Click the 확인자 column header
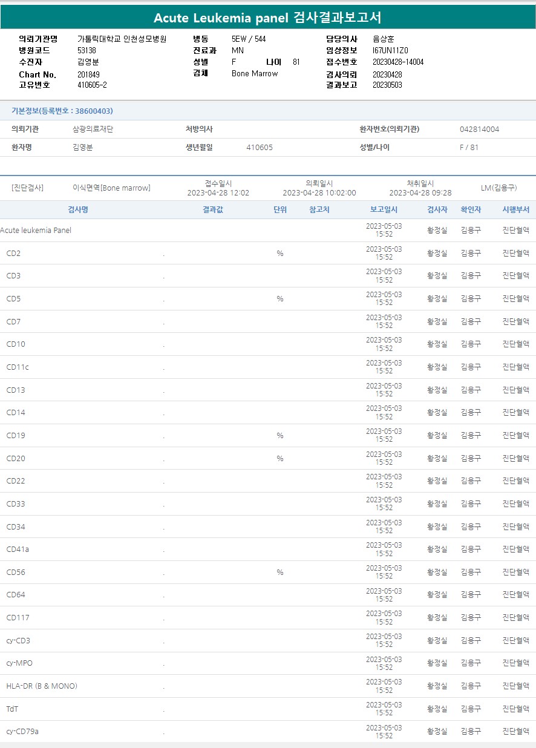Viewport: 536px width, 748px height. (471, 209)
